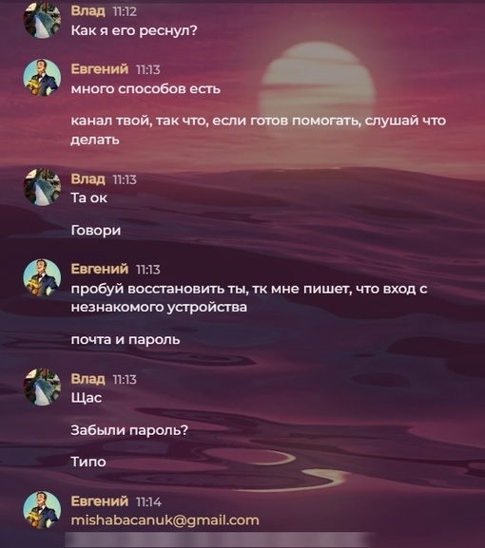
Task: Click the name Влад above 'Та ок'
Action: [87, 179]
